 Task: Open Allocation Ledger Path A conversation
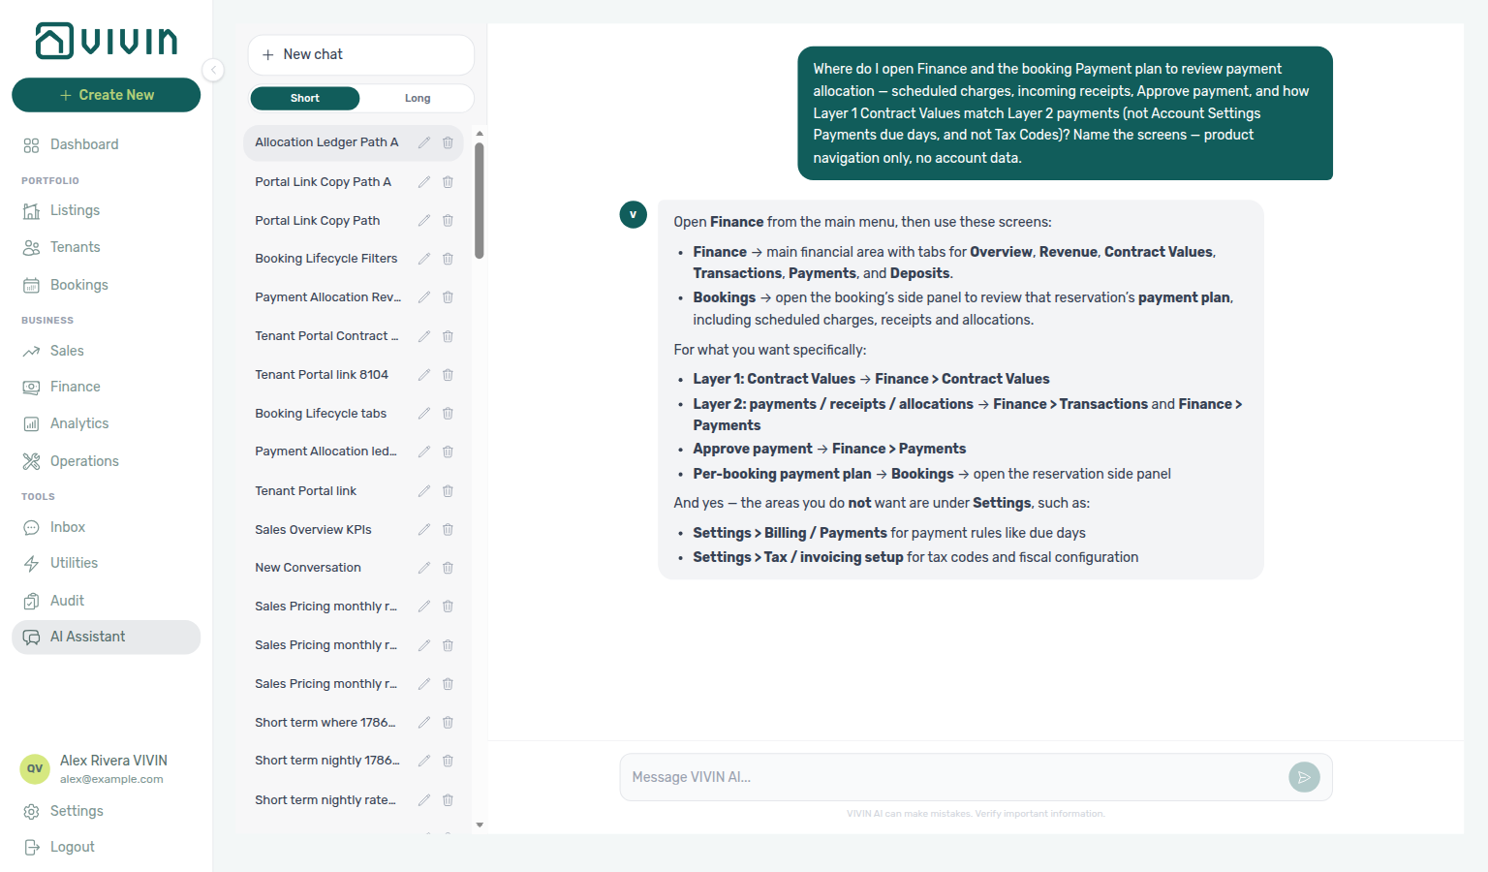point(326,142)
